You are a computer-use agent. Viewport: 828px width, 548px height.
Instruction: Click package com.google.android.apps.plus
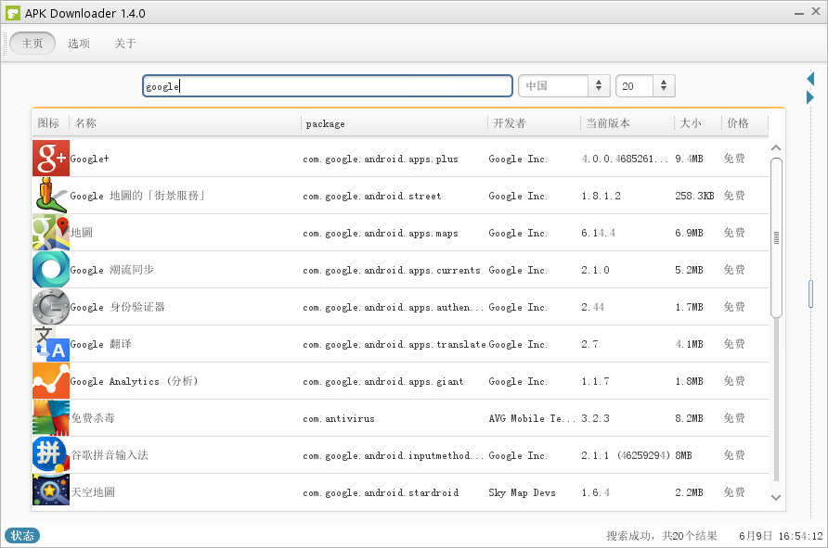[381, 159]
